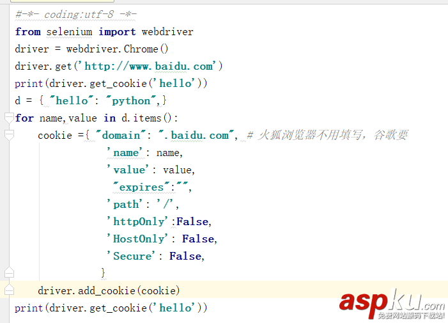
Task: Click the 'path' key in cookie dict
Action: (125, 204)
